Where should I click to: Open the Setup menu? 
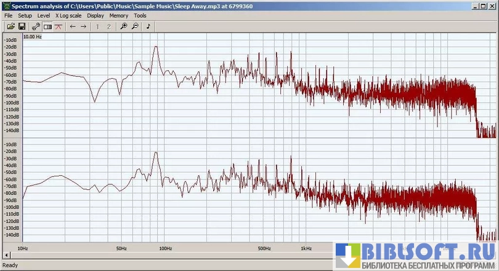click(x=25, y=15)
